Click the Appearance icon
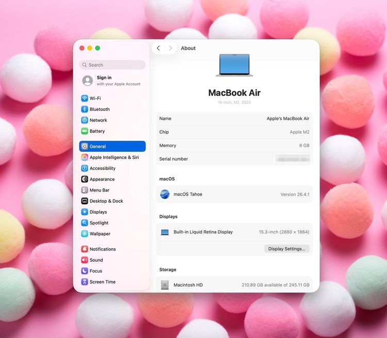 click(85, 179)
